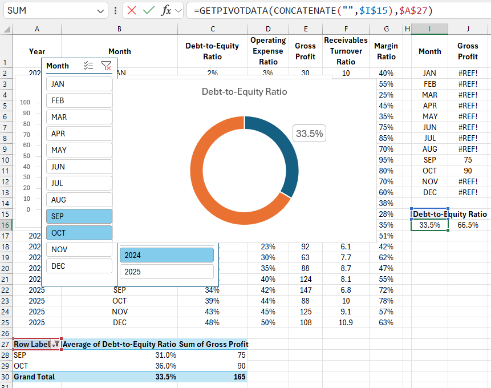Select JAN from the Month list

78,84
